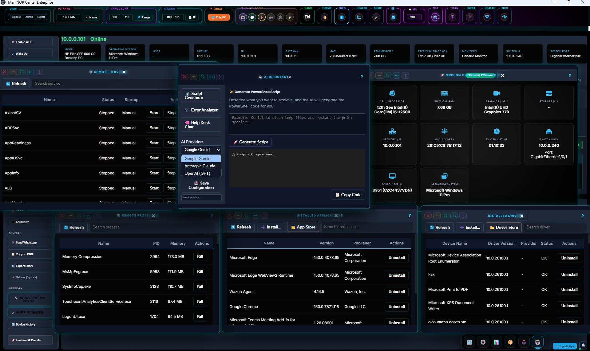Toggle the Theme half-moon icon
The image size is (590, 351).
pos(325,17)
